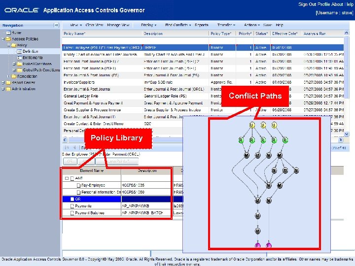Click the Element Name column header

point(92,171)
